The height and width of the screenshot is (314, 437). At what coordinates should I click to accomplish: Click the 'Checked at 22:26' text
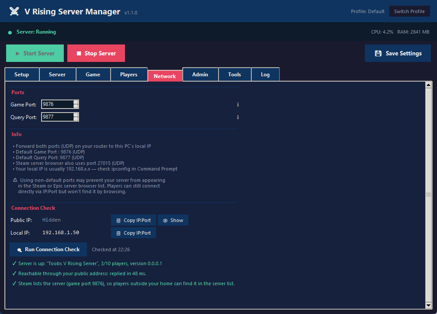[x=111, y=249]
